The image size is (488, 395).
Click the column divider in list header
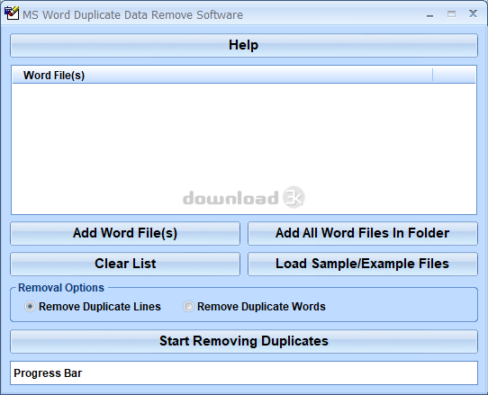click(x=432, y=76)
